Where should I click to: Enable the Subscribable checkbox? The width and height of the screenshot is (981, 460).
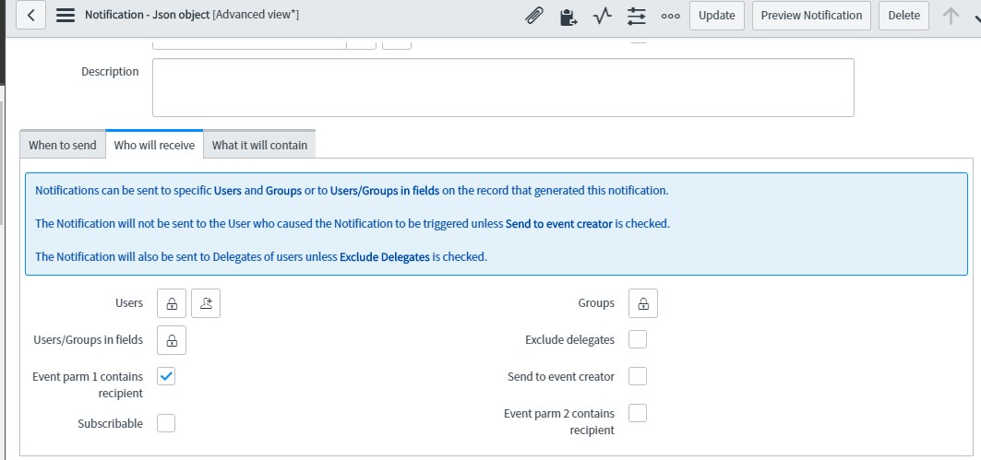tap(166, 423)
